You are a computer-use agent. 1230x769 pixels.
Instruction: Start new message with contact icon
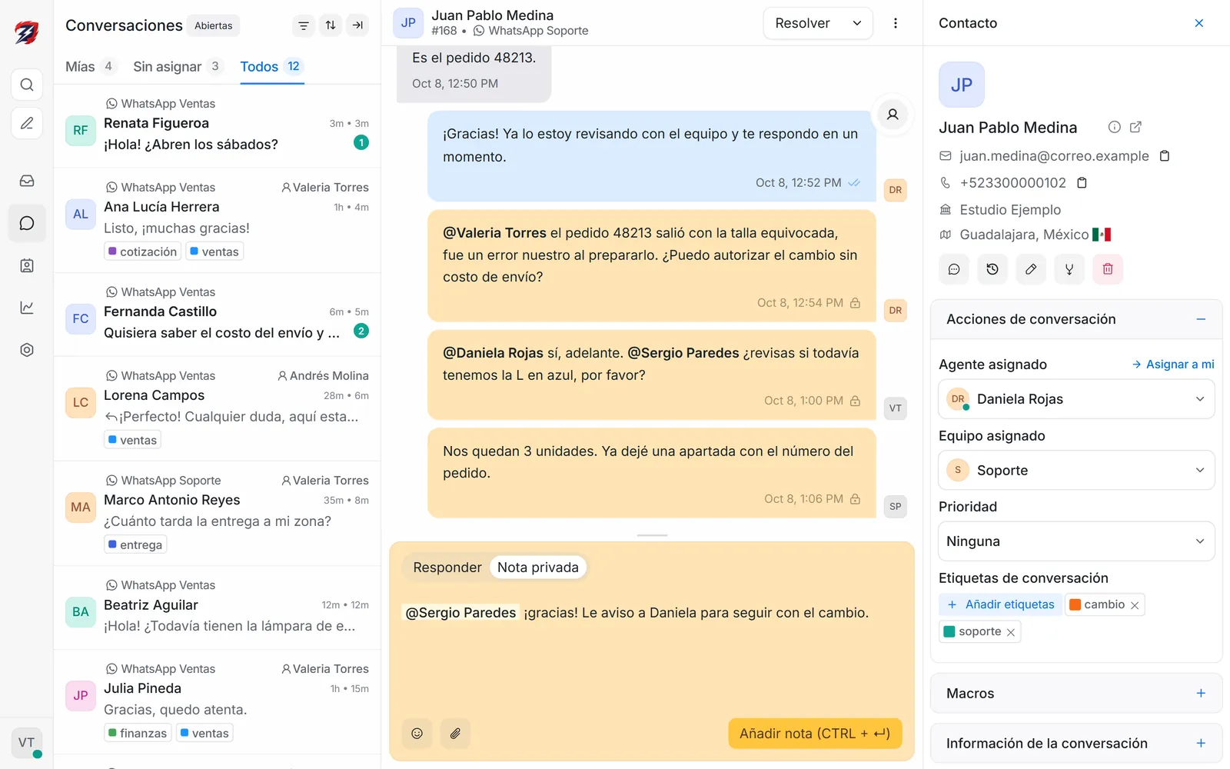954,269
